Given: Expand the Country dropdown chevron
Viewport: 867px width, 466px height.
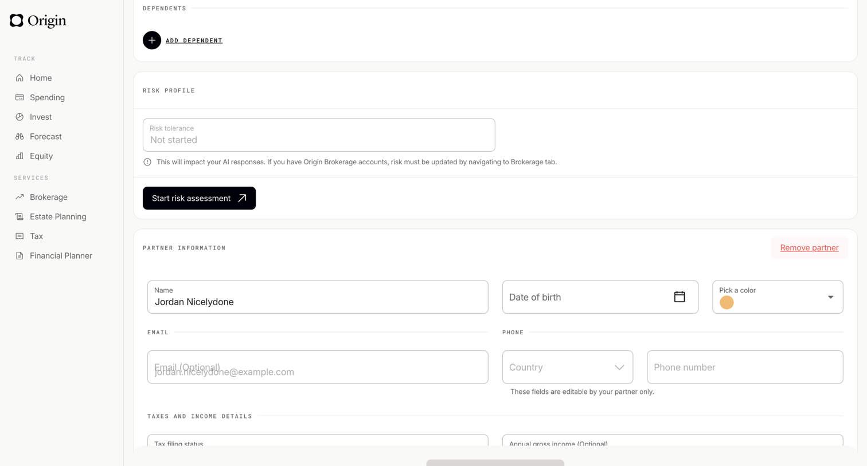Looking at the screenshot, I should click(619, 368).
